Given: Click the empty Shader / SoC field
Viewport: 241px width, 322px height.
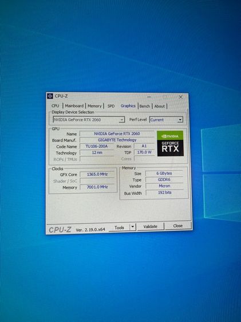Looking at the screenshot, I should 97,181.
